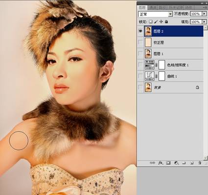The height and width of the screenshot is (195, 208).
Task: Switch to 图层 tab
Action: pyautogui.click(x=142, y=8)
